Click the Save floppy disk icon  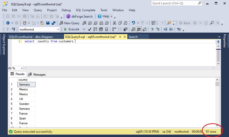pos(48,23)
